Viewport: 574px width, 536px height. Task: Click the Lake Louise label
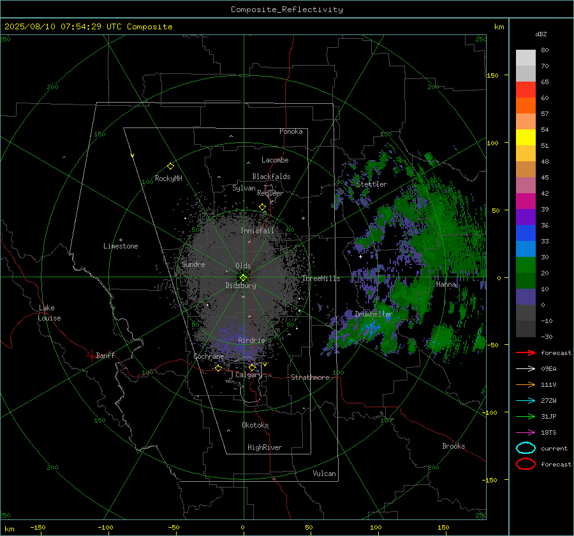[49, 313]
